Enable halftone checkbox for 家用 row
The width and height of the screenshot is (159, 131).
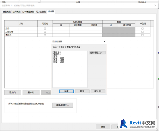[x=142, y=29]
